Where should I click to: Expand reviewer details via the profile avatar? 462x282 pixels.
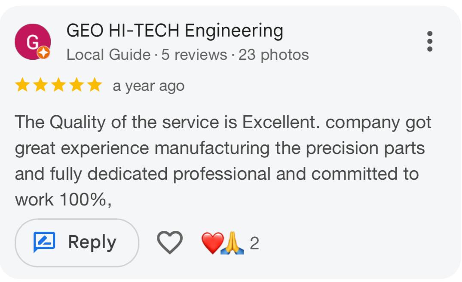coord(33,41)
